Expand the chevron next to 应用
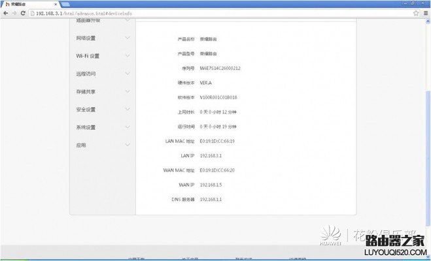Screen dimensions: 431x261 click(x=128, y=144)
